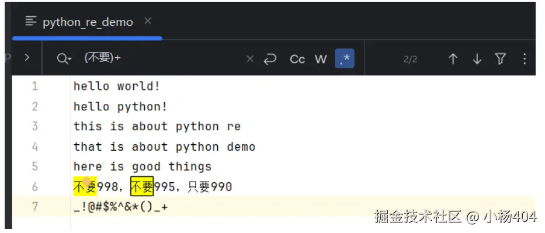
Task: Open the more options three-dot menu
Action: (525, 59)
